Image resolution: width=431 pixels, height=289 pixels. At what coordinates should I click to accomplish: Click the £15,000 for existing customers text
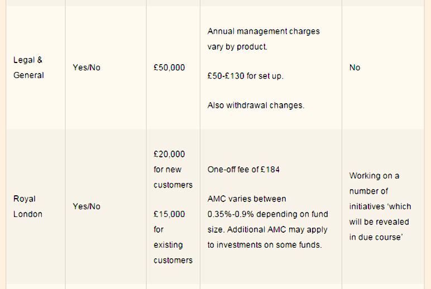pyautogui.click(x=173, y=237)
